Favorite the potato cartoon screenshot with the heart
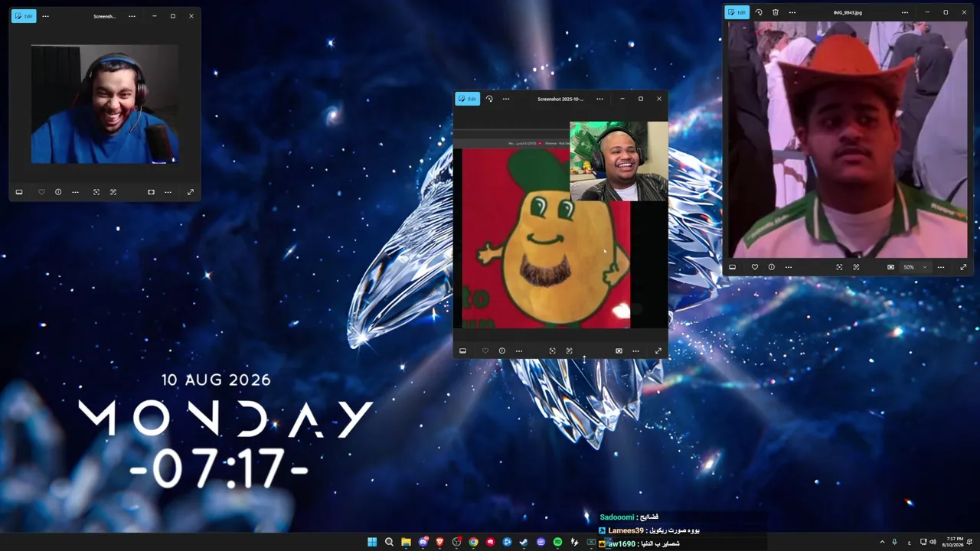The height and width of the screenshot is (551, 980). coord(485,351)
